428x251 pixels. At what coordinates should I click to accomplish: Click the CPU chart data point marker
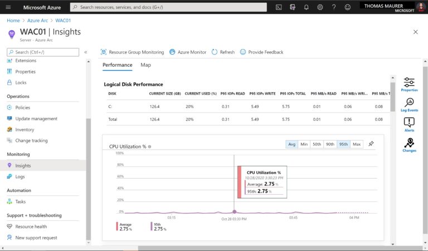[x=234, y=211]
